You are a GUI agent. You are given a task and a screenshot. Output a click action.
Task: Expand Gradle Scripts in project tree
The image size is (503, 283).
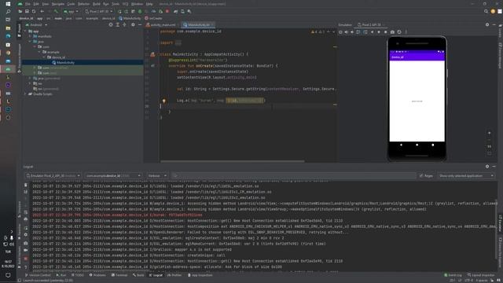click(25, 94)
